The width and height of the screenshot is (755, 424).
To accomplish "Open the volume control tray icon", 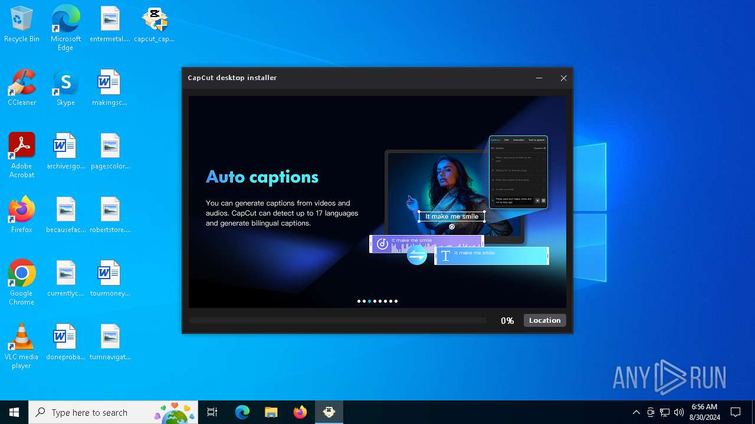I will 679,412.
